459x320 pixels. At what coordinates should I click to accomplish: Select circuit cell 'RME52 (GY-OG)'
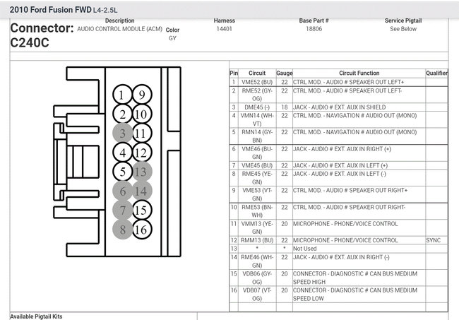pos(257,95)
